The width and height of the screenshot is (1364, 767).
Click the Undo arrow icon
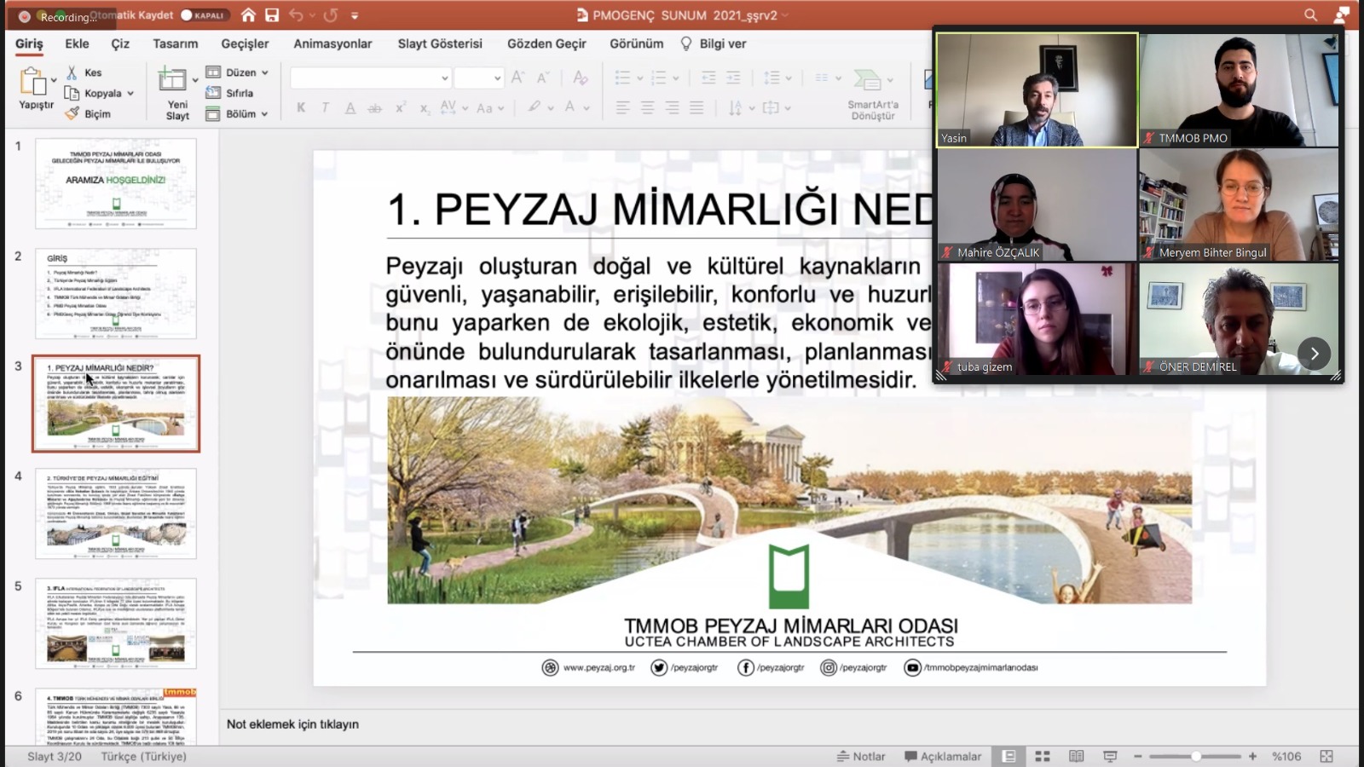[296, 14]
